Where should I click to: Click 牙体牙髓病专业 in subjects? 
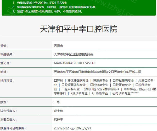click(78, 81)
